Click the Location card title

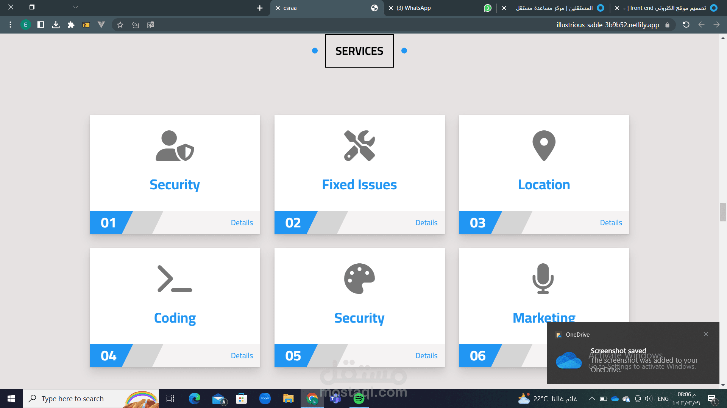pyautogui.click(x=544, y=185)
